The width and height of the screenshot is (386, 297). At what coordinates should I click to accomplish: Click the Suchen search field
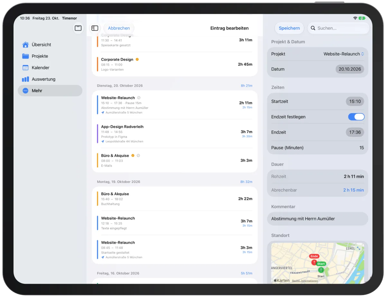[338, 28]
